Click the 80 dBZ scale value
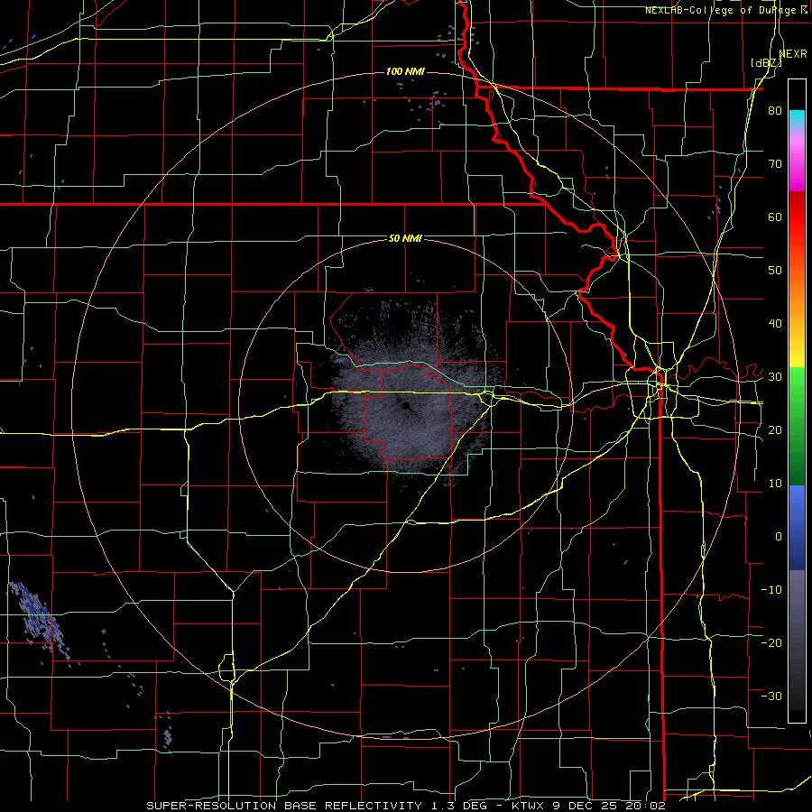 point(775,111)
